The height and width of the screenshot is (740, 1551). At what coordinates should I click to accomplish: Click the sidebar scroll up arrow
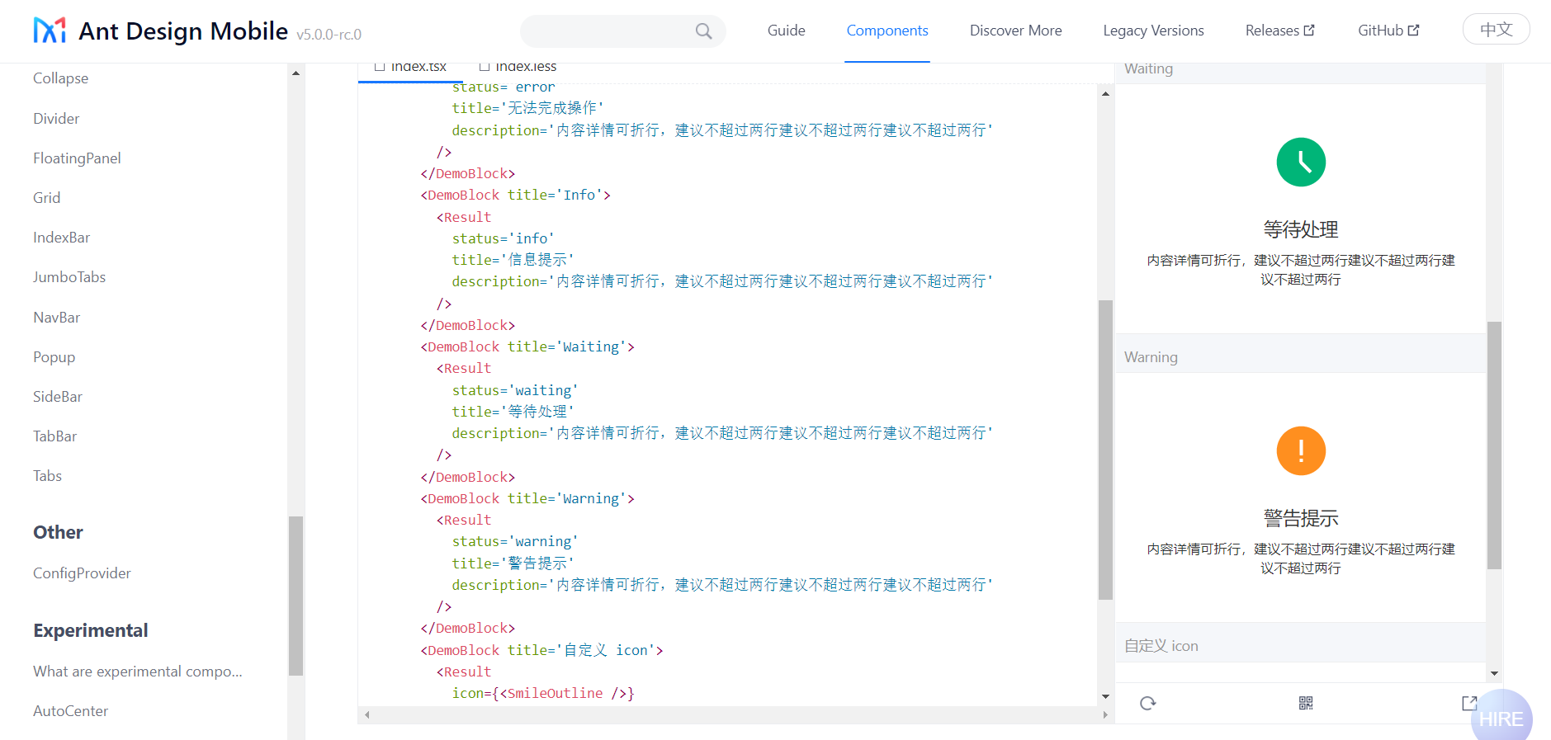coord(296,73)
